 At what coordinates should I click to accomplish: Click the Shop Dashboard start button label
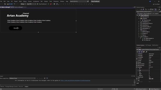[43, 4]
